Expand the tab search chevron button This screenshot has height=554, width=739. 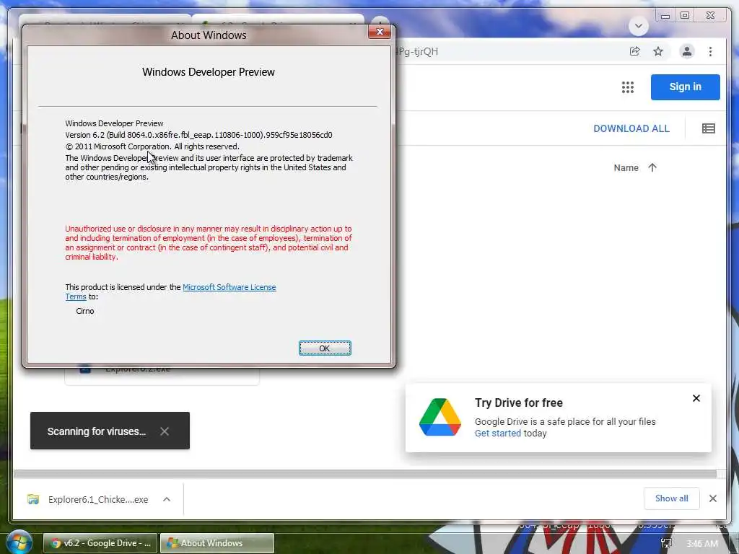[638, 25]
